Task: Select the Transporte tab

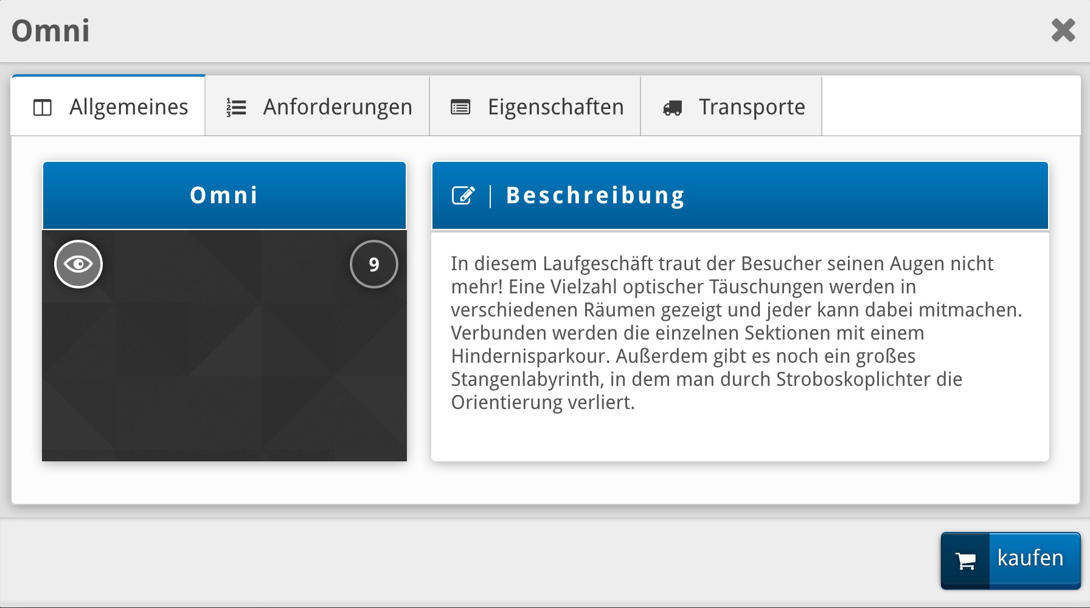Action: [x=751, y=107]
